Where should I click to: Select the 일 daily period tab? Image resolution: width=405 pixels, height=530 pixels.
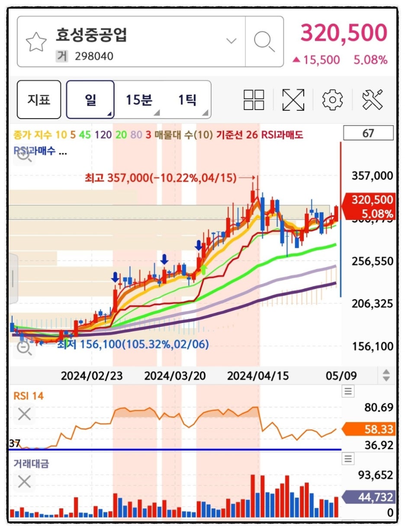point(90,100)
